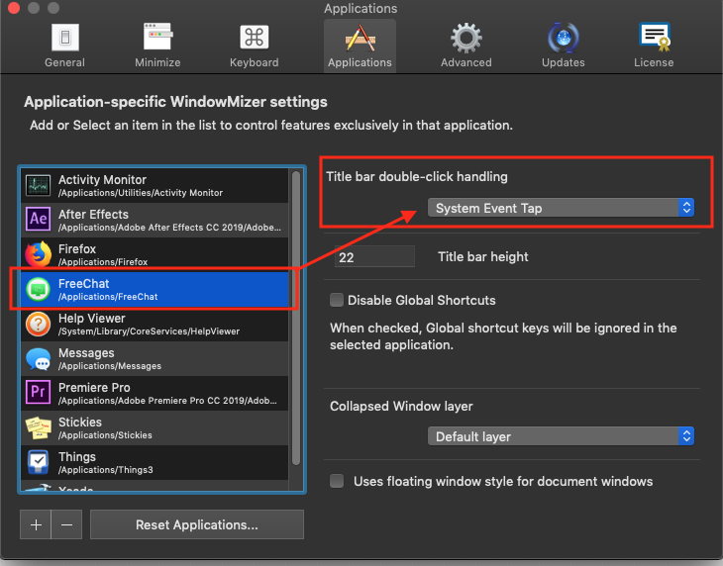Switch to the Advanced tab label
723x566 pixels.
click(x=466, y=62)
